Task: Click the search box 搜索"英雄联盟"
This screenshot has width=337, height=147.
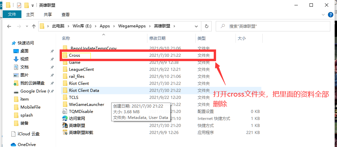Action: point(273,26)
